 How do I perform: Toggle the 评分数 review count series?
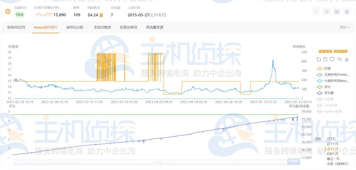pyautogui.click(x=325, y=93)
